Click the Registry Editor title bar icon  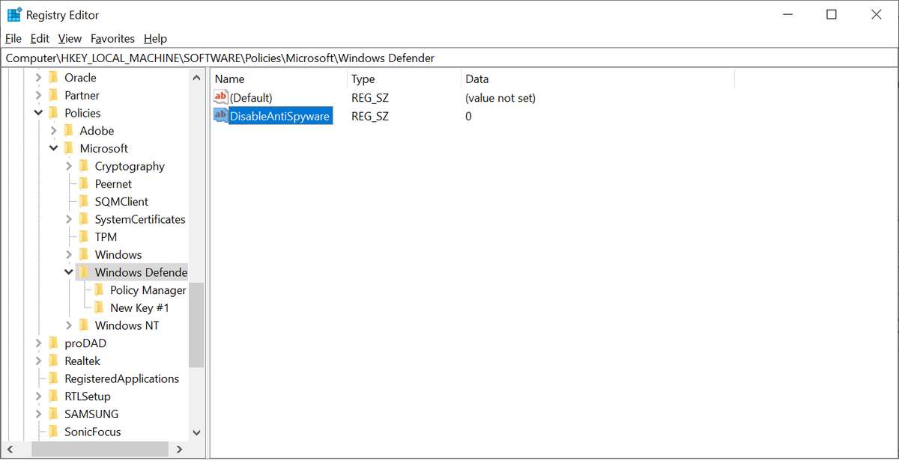click(x=14, y=14)
